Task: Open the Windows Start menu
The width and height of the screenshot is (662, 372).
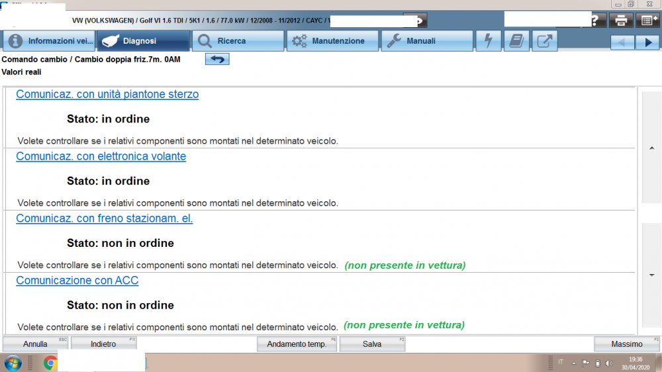Action: [x=13, y=363]
